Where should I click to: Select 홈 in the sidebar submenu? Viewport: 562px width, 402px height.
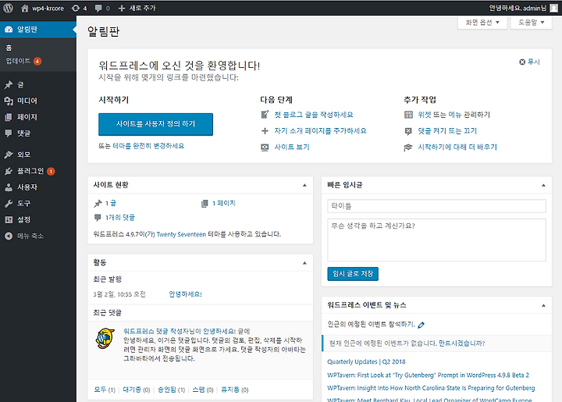(9, 48)
